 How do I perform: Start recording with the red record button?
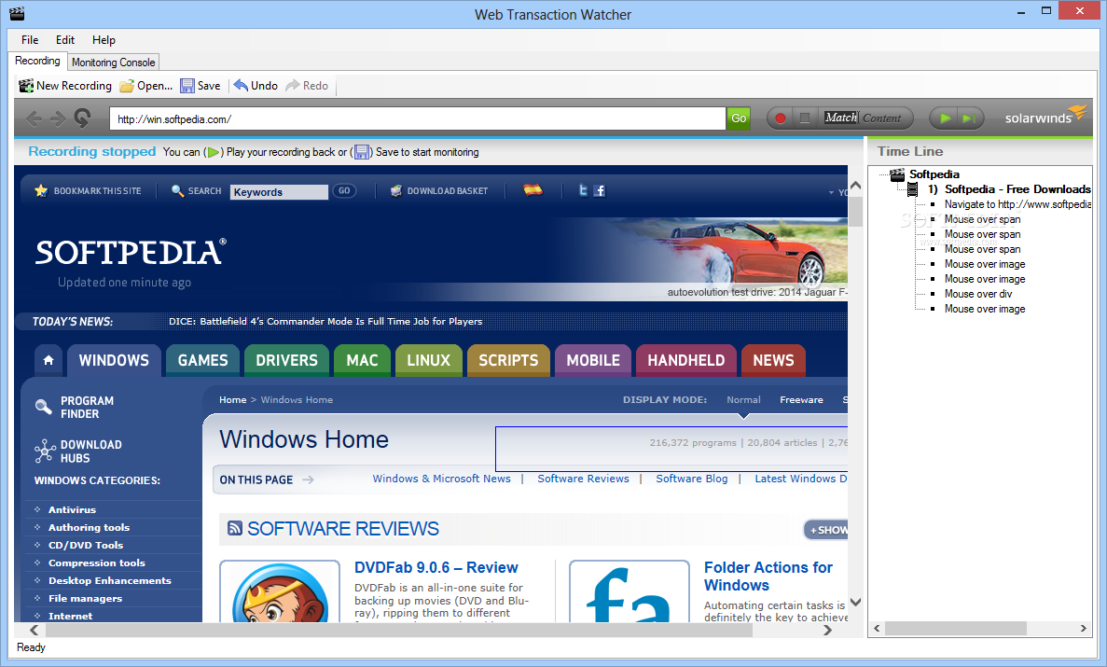click(781, 118)
